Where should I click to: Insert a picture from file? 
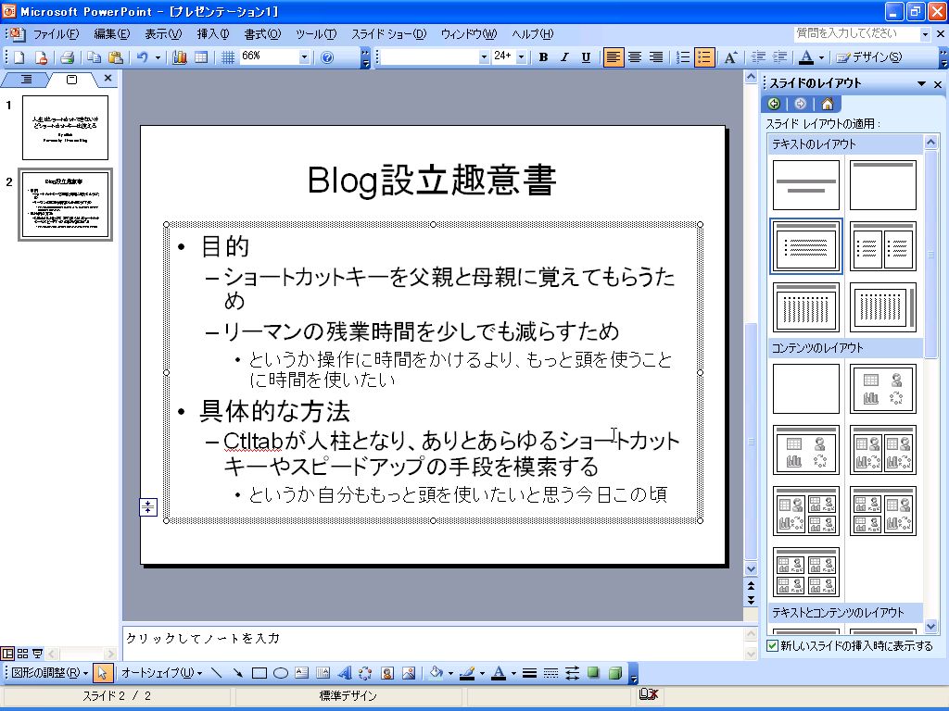click(409, 673)
